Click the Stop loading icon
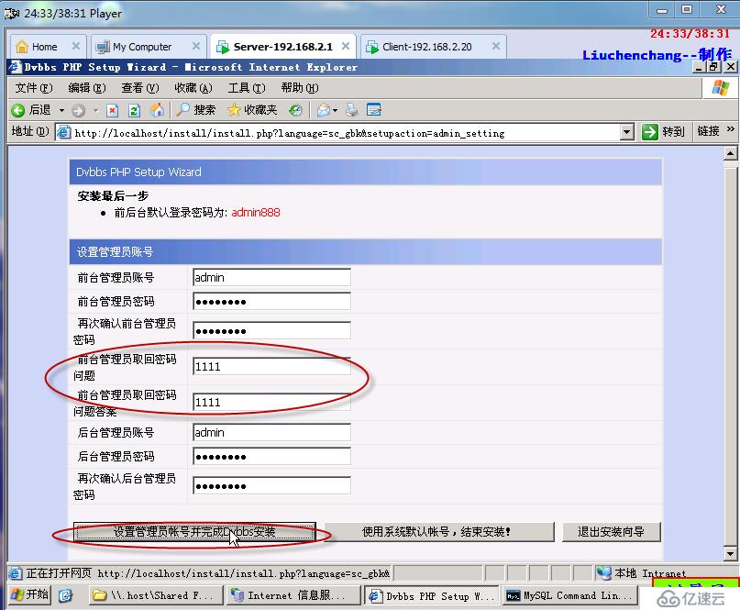The height and width of the screenshot is (610, 740). (x=112, y=110)
